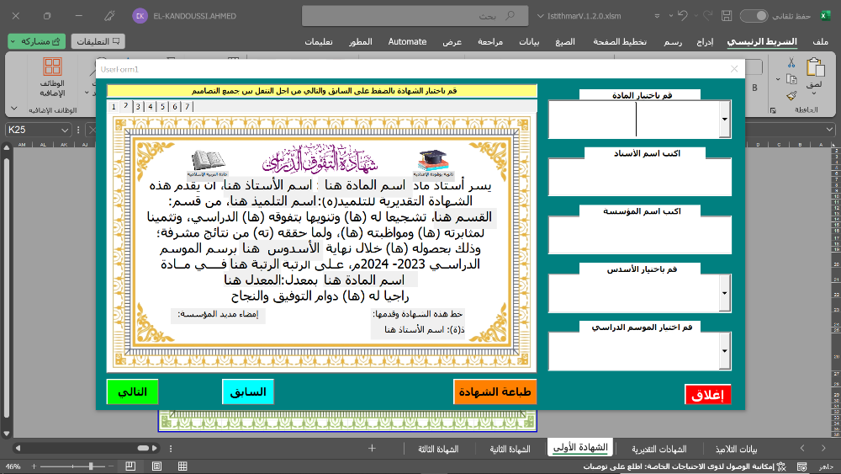Open the Add-ins icon in the ribbon
The width and height of the screenshot is (841, 474).
coord(52,67)
